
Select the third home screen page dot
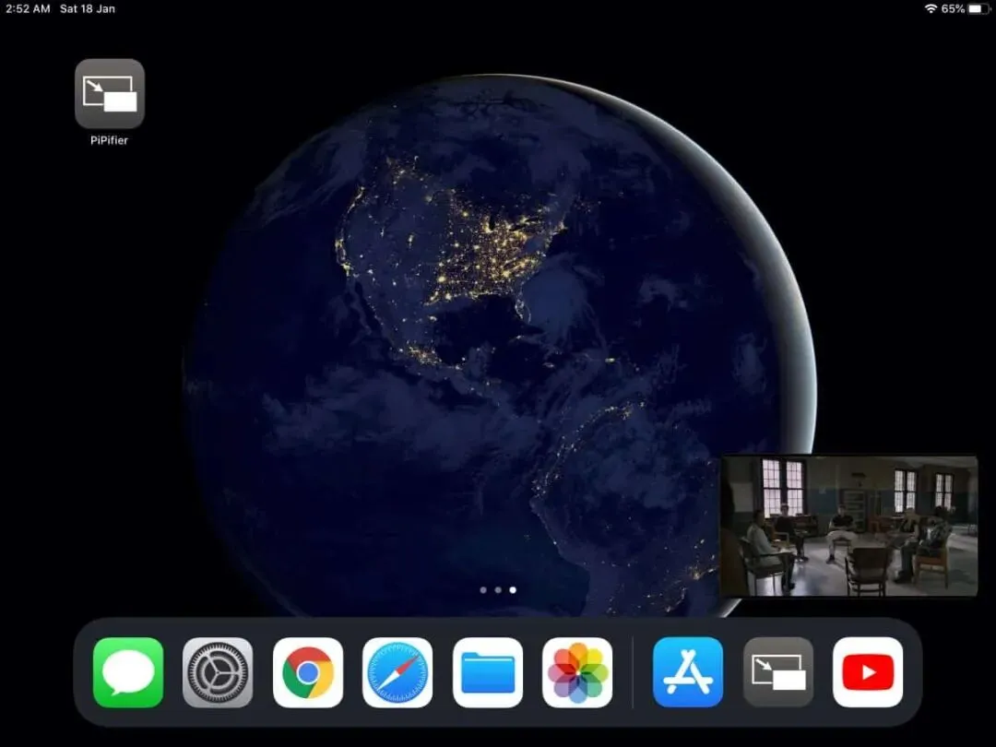513,590
